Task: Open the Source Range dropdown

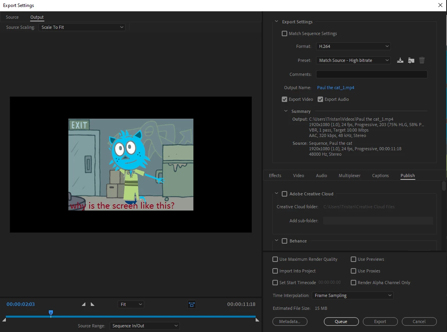Action: coord(145,326)
